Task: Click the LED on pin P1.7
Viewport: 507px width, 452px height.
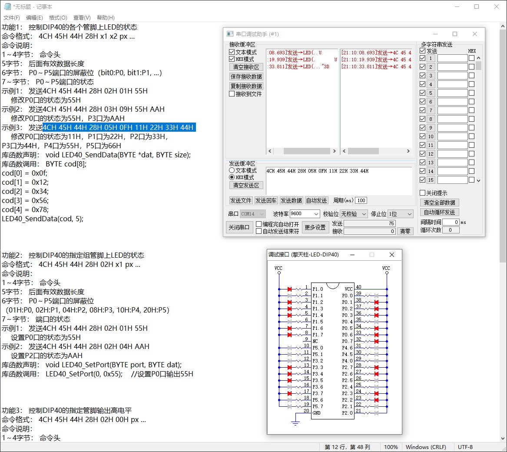Action: pyautogui.click(x=289, y=335)
